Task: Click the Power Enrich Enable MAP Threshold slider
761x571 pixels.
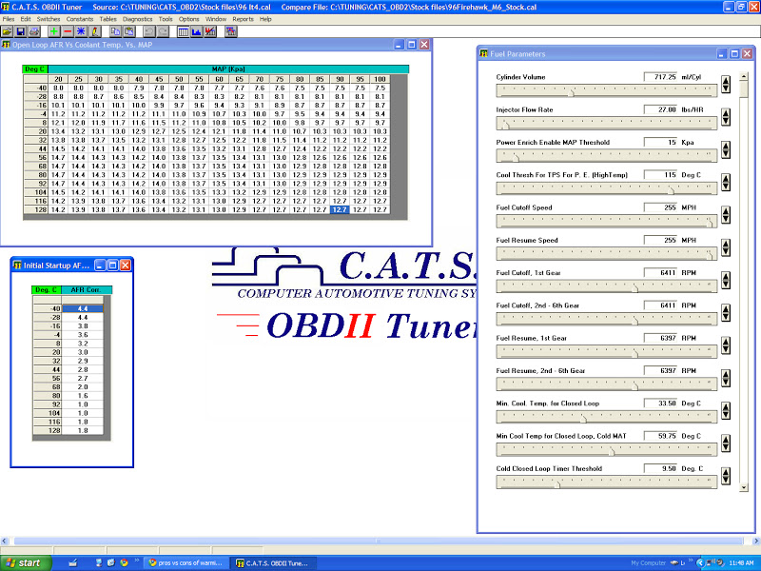Action: click(x=606, y=156)
